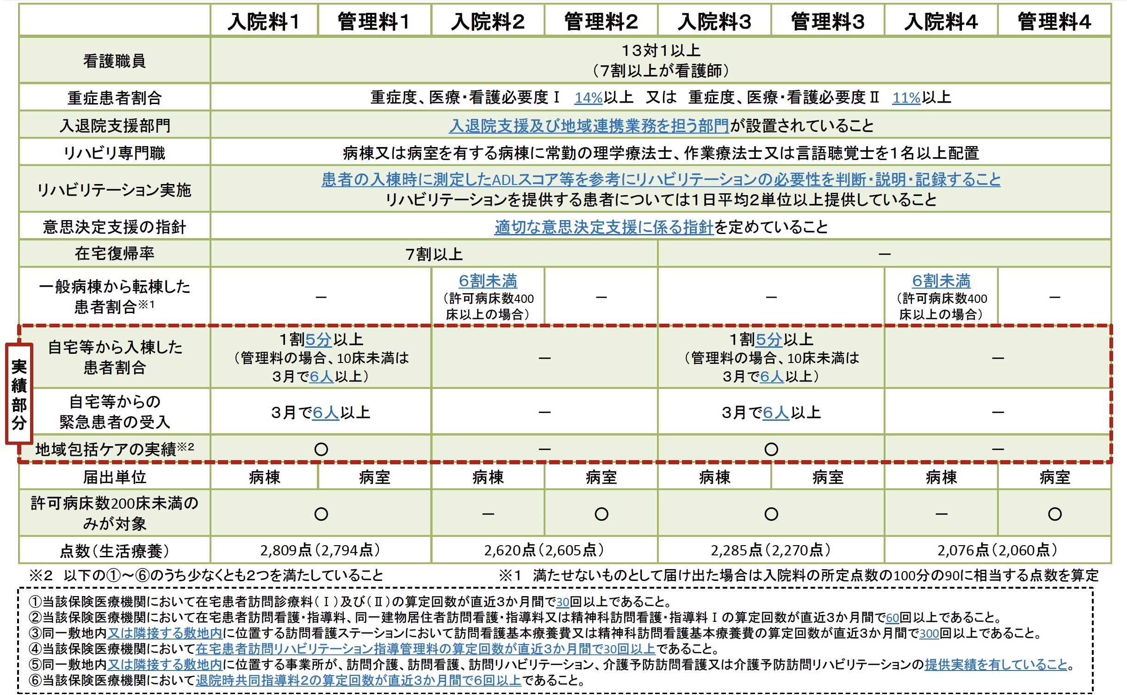Click the 13対1以上 nurse staffing cell
The image size is (1127, 695).
pos(661,61)
